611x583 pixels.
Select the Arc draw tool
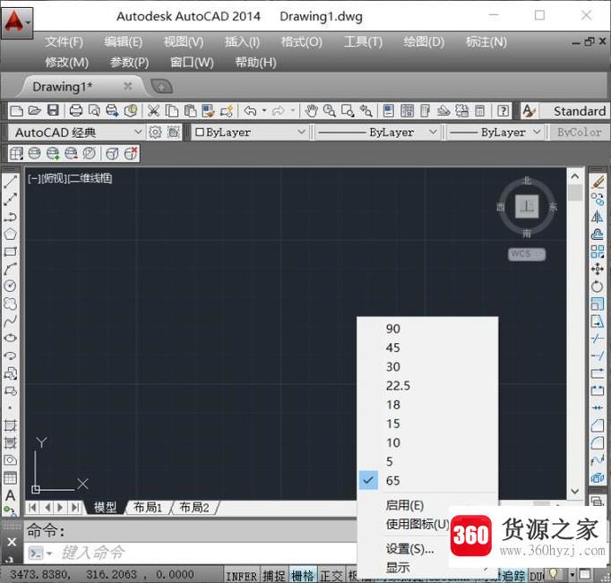(x=11, y=269)
